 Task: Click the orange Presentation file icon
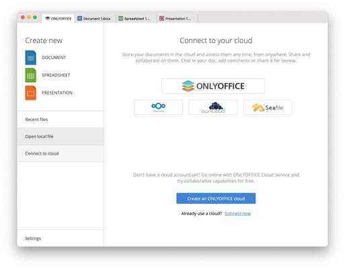[x=30, y=93]
